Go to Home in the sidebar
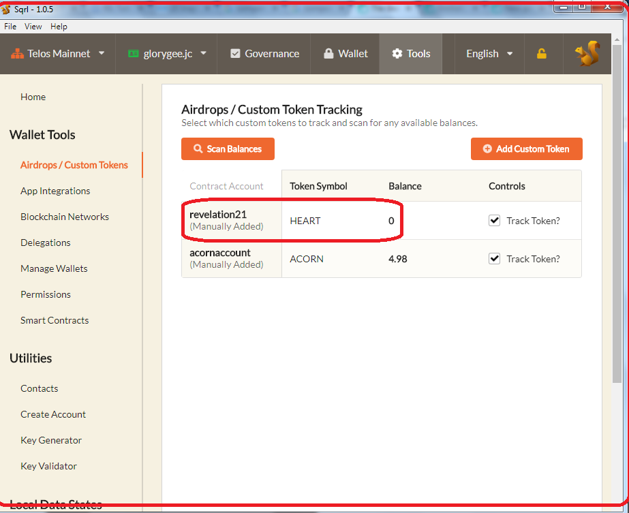Image resolution: width=629 pixels, height=513 pixels. [33, 97]
